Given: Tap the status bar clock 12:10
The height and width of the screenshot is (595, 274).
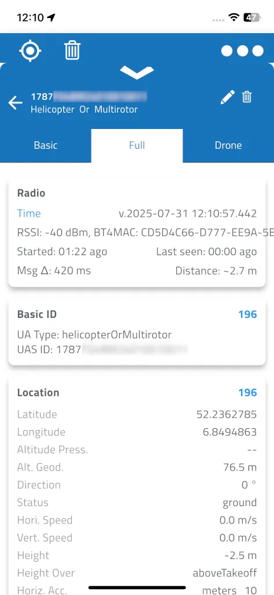Looking at the screenshot, I should pos(30,17).
